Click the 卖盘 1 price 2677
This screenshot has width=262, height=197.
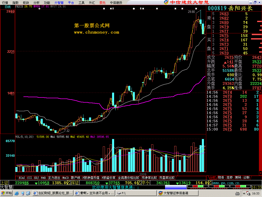[224, 31]
